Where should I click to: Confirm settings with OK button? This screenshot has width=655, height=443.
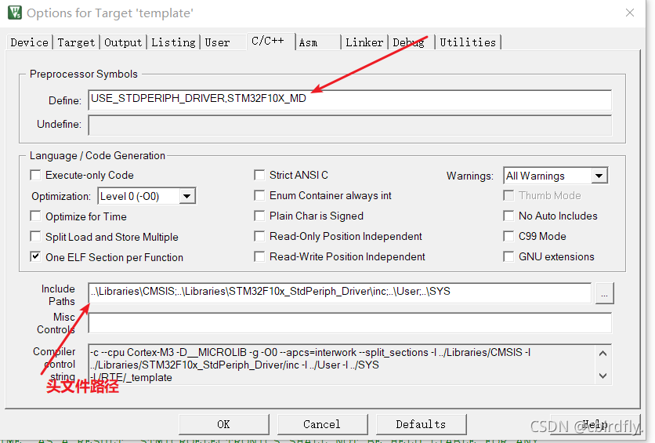[x=224, y=424]
